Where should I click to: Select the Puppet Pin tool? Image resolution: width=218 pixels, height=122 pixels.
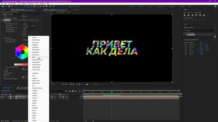[x=53, y=6]
